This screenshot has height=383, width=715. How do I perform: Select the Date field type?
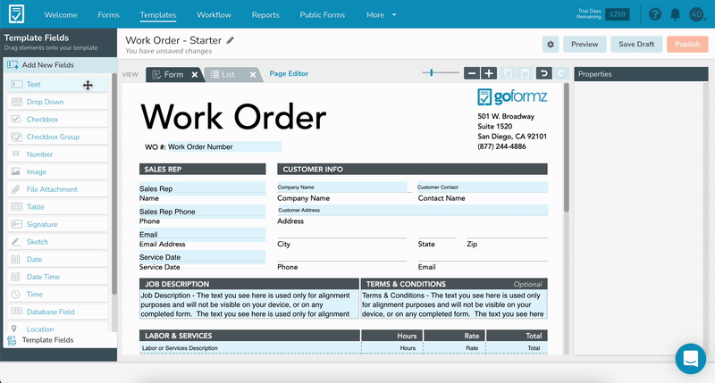click(57, 260)
